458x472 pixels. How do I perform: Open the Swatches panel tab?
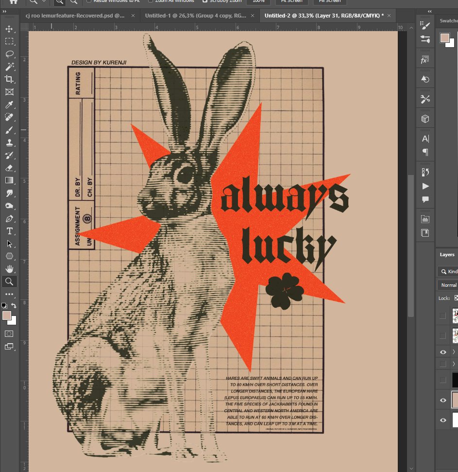(448, 21)
